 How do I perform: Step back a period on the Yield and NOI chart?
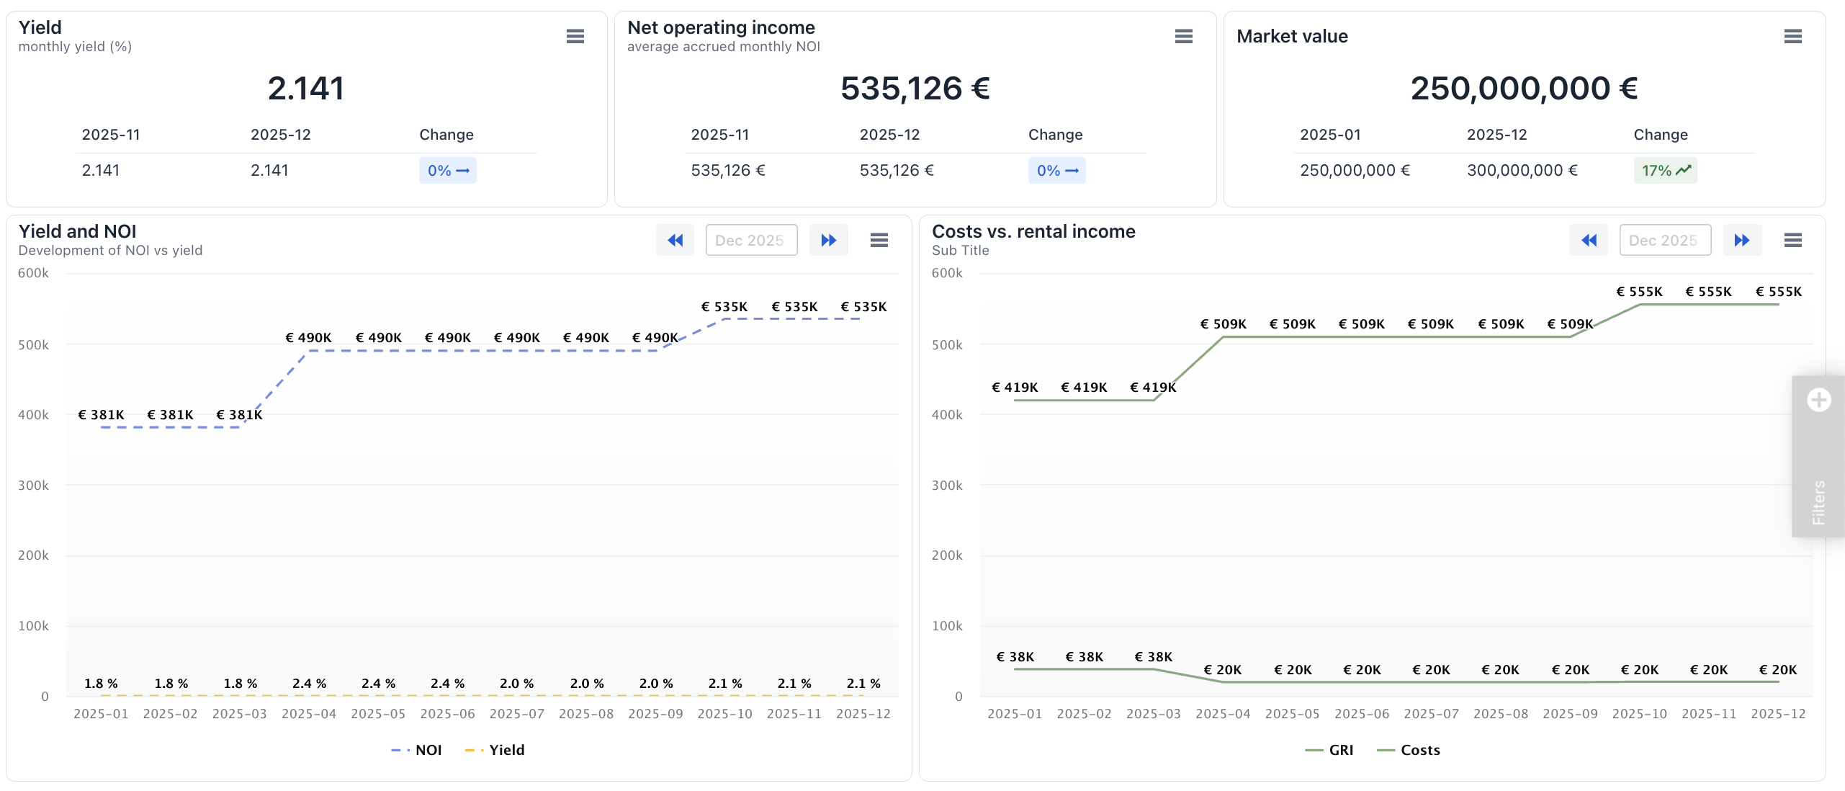675,240
